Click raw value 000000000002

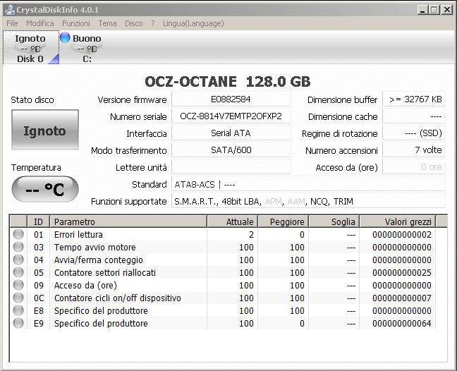pyautogui.click(x=401, y=235)
